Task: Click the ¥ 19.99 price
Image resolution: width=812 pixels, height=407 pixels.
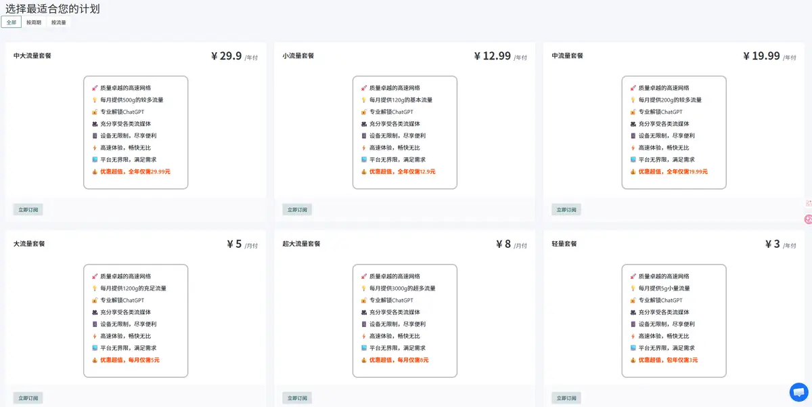Action: [761, 56]
